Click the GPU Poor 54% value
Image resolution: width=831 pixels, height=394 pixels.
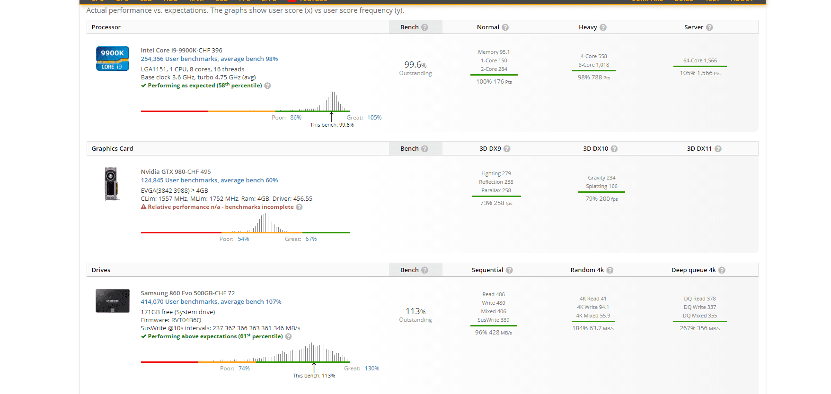pos(243,239)
